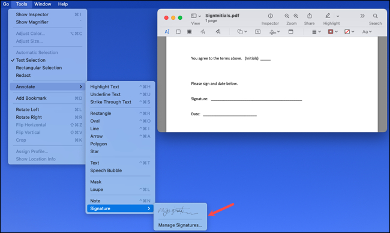Activate the text selection markup tool
The width and height of the screenshot is (390, 233).
(x=167, y=32)
